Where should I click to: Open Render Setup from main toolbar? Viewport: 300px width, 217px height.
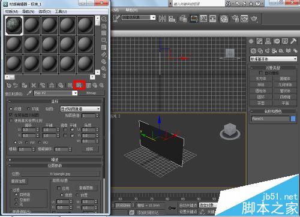235,19
